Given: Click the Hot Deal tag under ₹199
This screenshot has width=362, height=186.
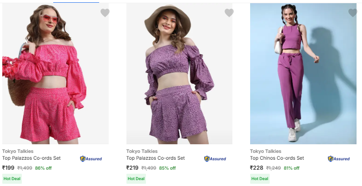Looking at the screenshot, I should (x=12, y=179).
